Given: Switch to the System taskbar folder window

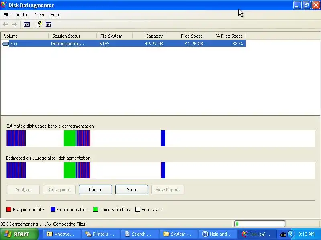Looking at the screenshot, I should tap(179, 234).
